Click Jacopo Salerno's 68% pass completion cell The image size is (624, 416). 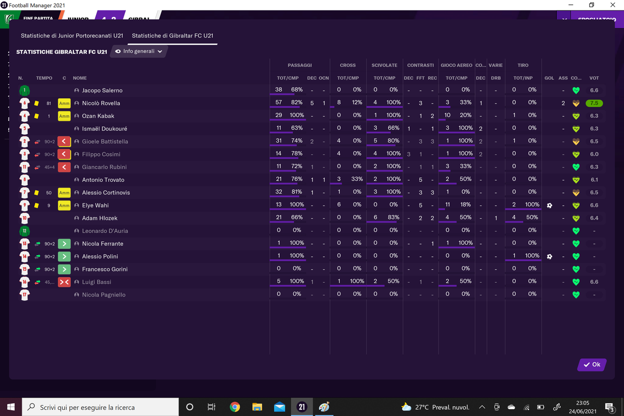click(x=296, y=90)
